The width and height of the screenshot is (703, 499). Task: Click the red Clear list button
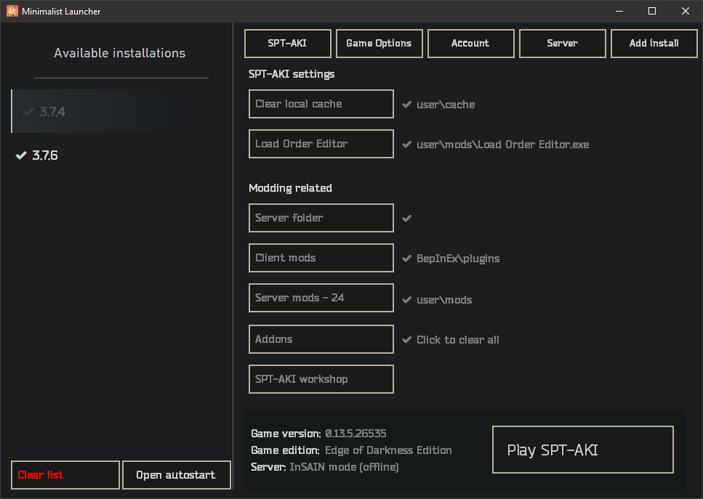click(65, 475)
